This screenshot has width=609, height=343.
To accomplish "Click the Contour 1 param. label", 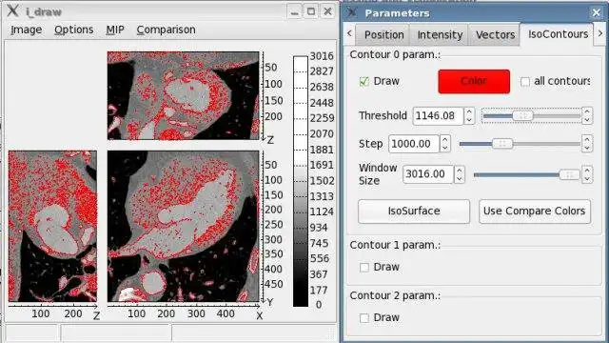I will [x=395, y=245].
